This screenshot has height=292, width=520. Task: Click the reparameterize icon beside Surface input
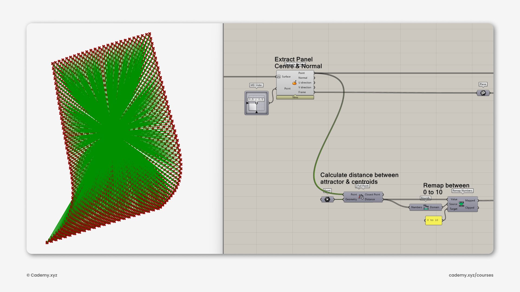(279, 77)
